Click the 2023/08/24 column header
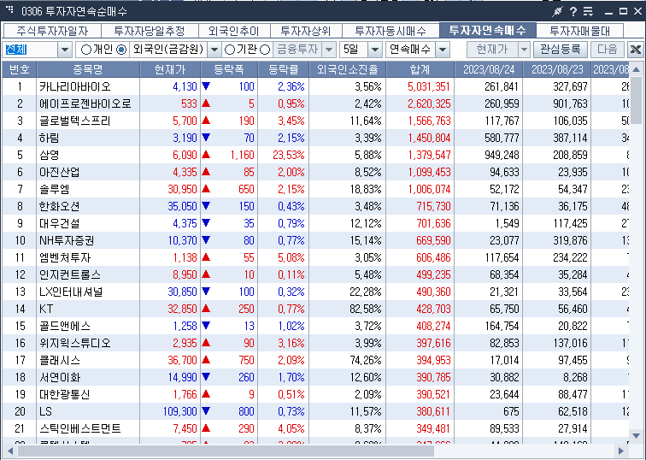The image size is (646, 460). pos(489,69)
